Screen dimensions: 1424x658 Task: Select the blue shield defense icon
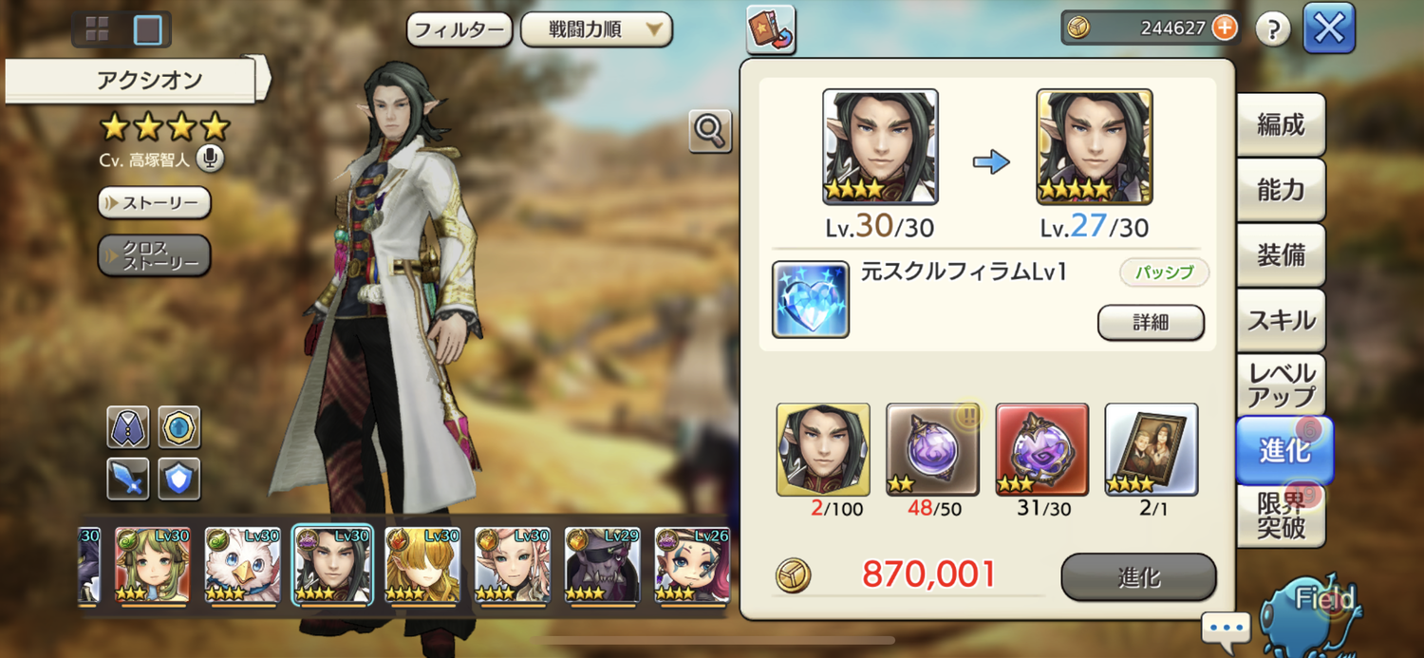click(178, 479)
